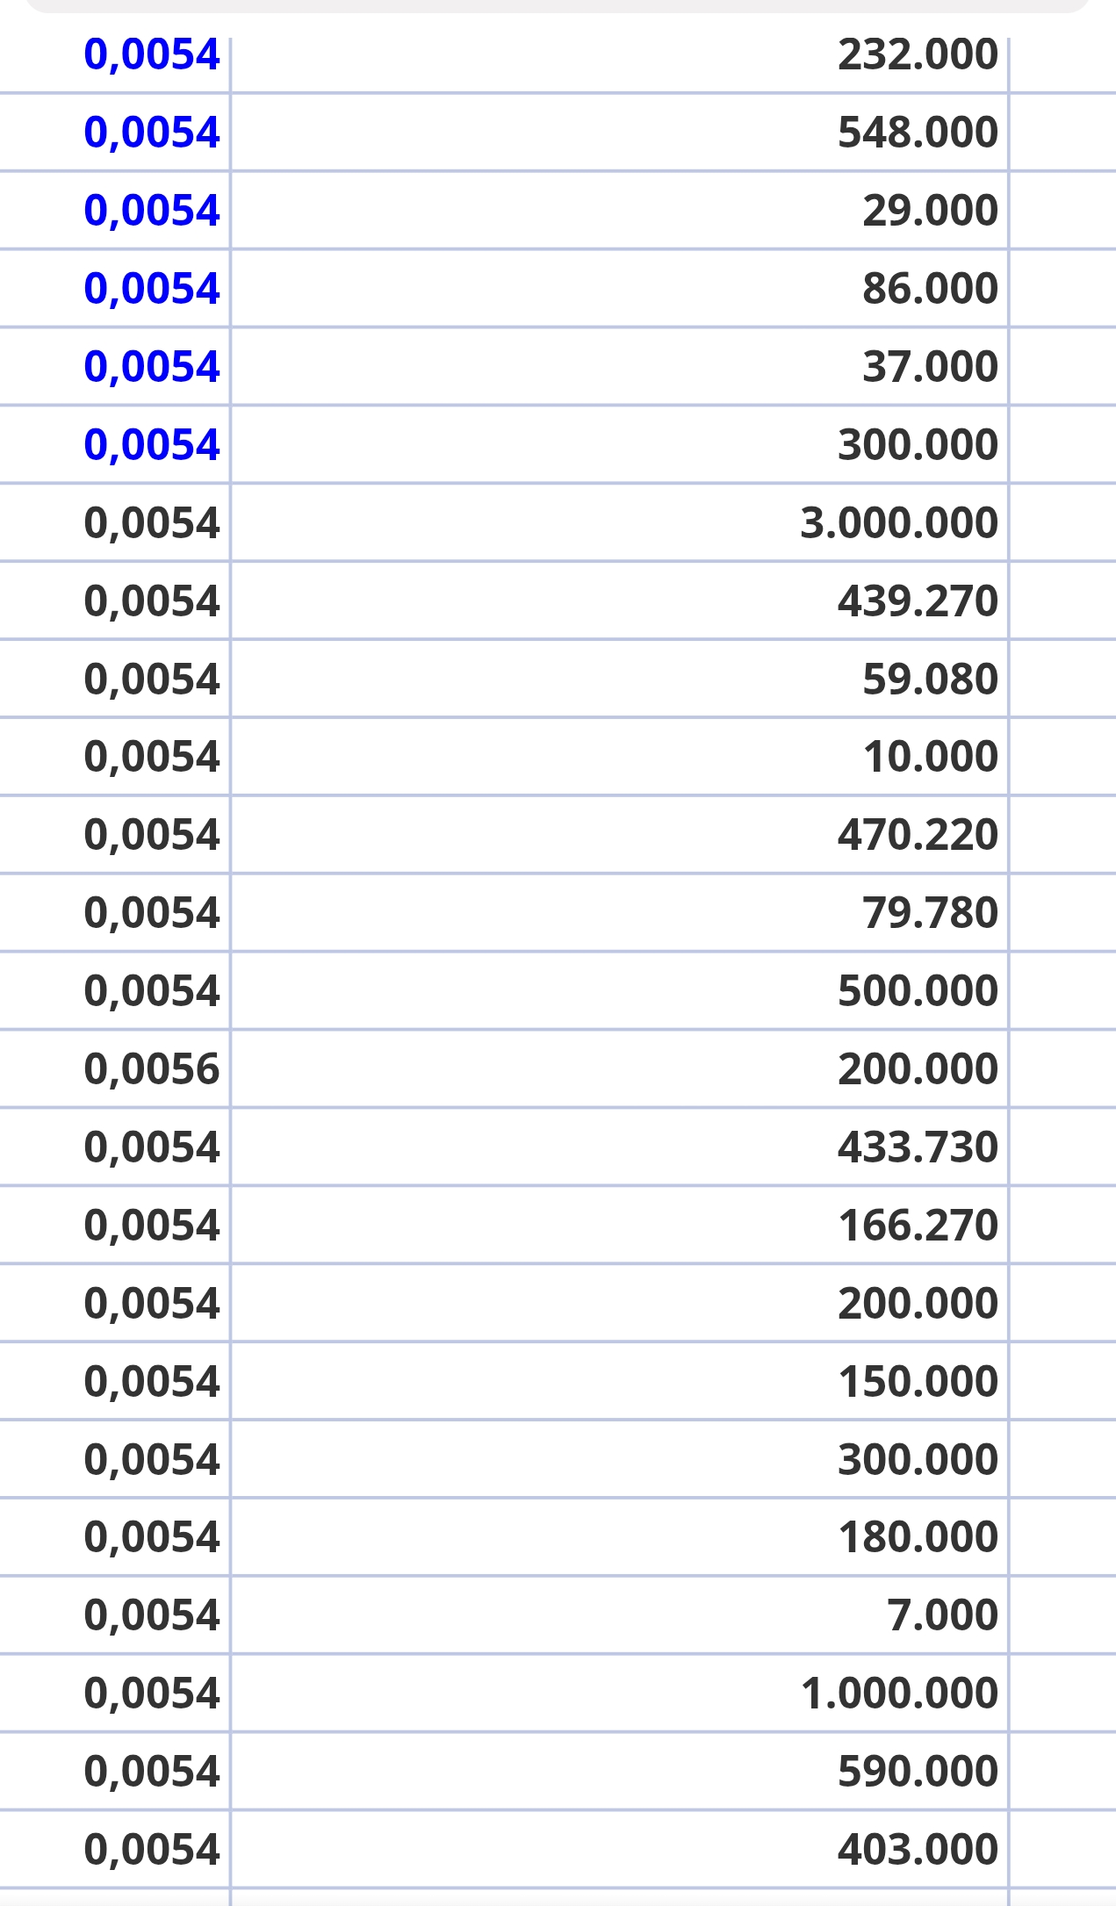Select the 0,0054 price beside 232.000
This screenshot has width=1116, height=1906.
click(151, 54)
